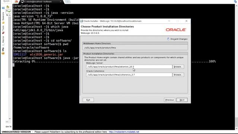
Task: Close the oracle@localhost terminal tab
Action: click(x=60, y=1)
